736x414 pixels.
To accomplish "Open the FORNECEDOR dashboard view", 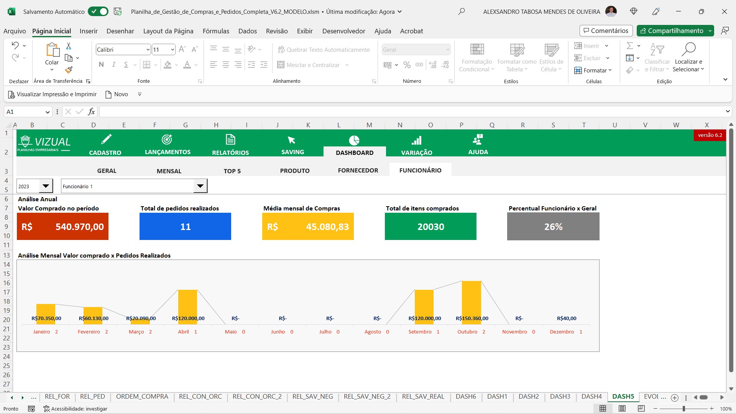I will point(358,171).
